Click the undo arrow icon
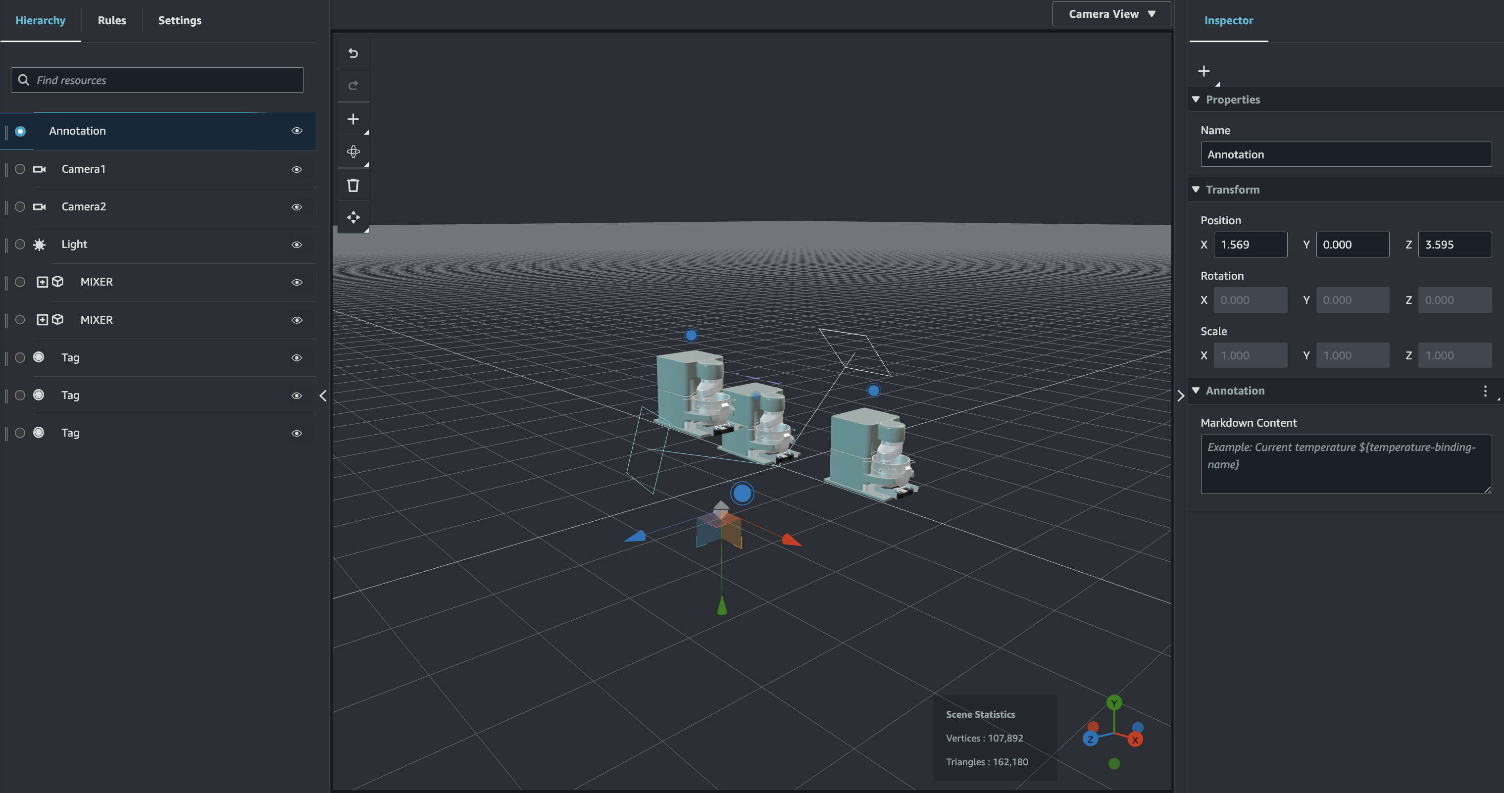 352,53
